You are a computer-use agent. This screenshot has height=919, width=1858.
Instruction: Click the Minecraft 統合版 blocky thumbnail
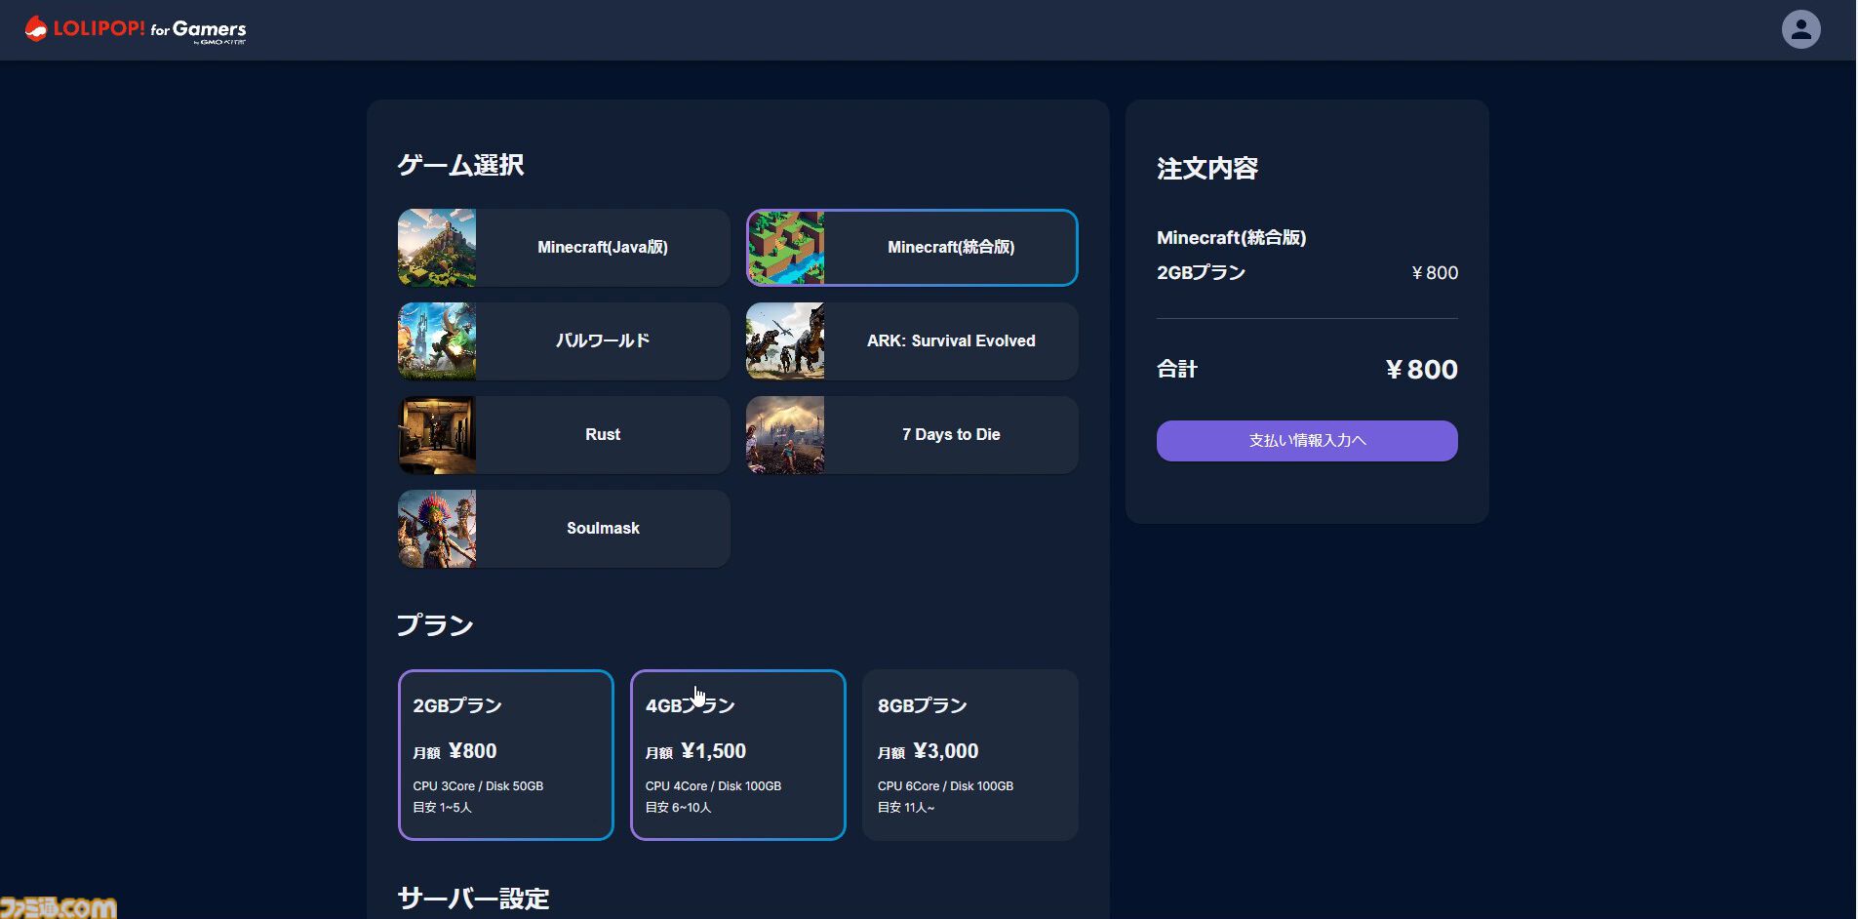tap(786, 248)
